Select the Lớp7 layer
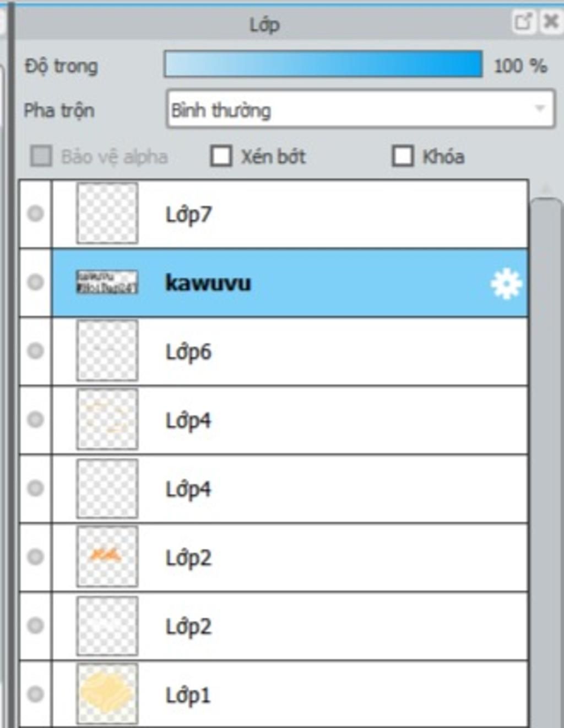The height and width of the screenshot is (728, 564). pos(290,214)
